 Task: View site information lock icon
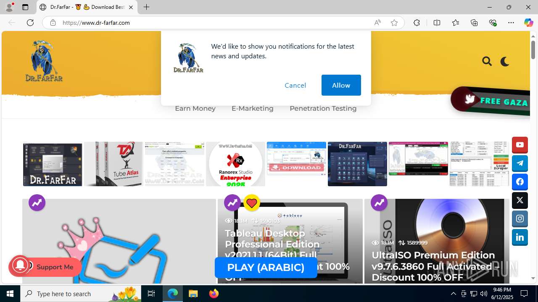point(53,23)
